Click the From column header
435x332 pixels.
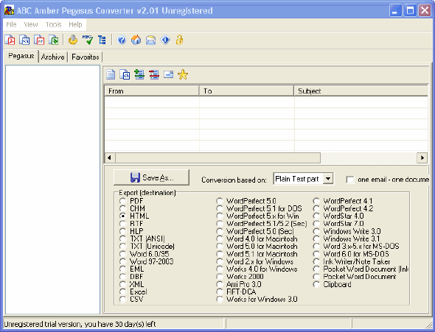tap(152, 91)
